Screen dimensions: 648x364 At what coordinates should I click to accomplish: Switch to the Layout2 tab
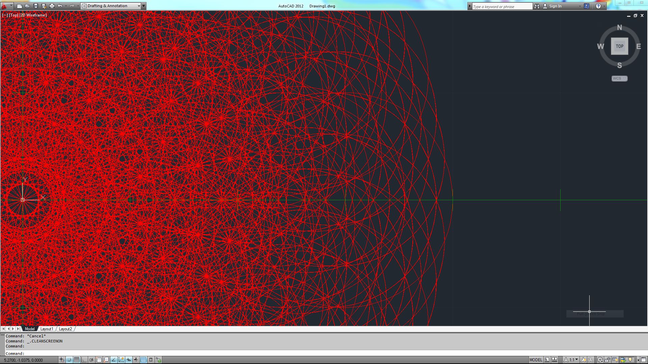tap(65, 329)
